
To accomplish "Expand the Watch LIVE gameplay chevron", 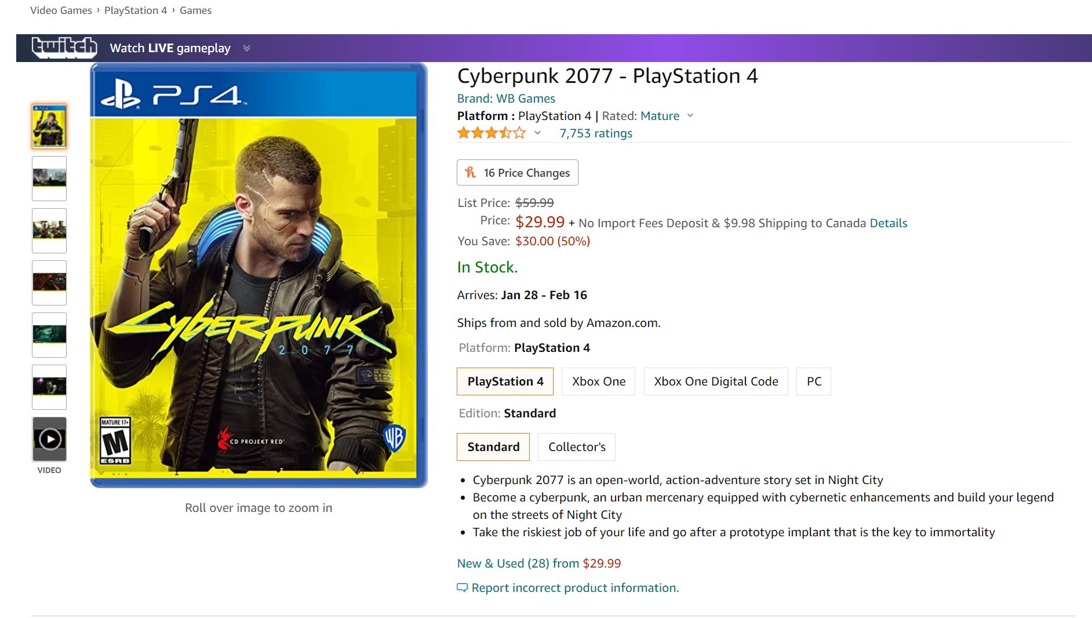I will coord(246,48).
